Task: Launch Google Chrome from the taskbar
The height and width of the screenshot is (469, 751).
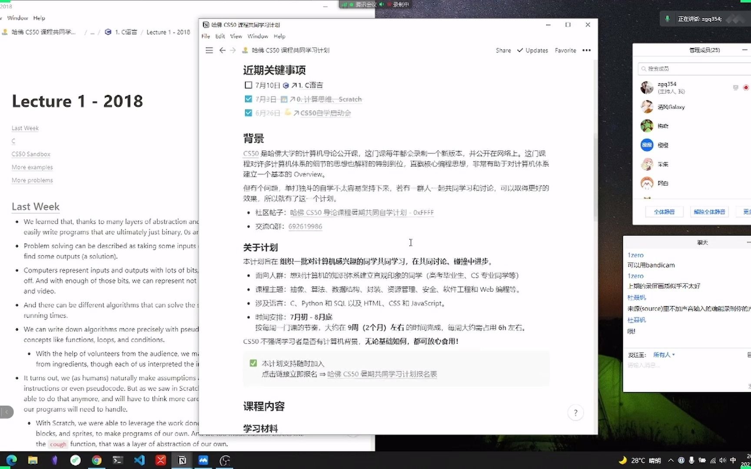Action: [96, 460]
